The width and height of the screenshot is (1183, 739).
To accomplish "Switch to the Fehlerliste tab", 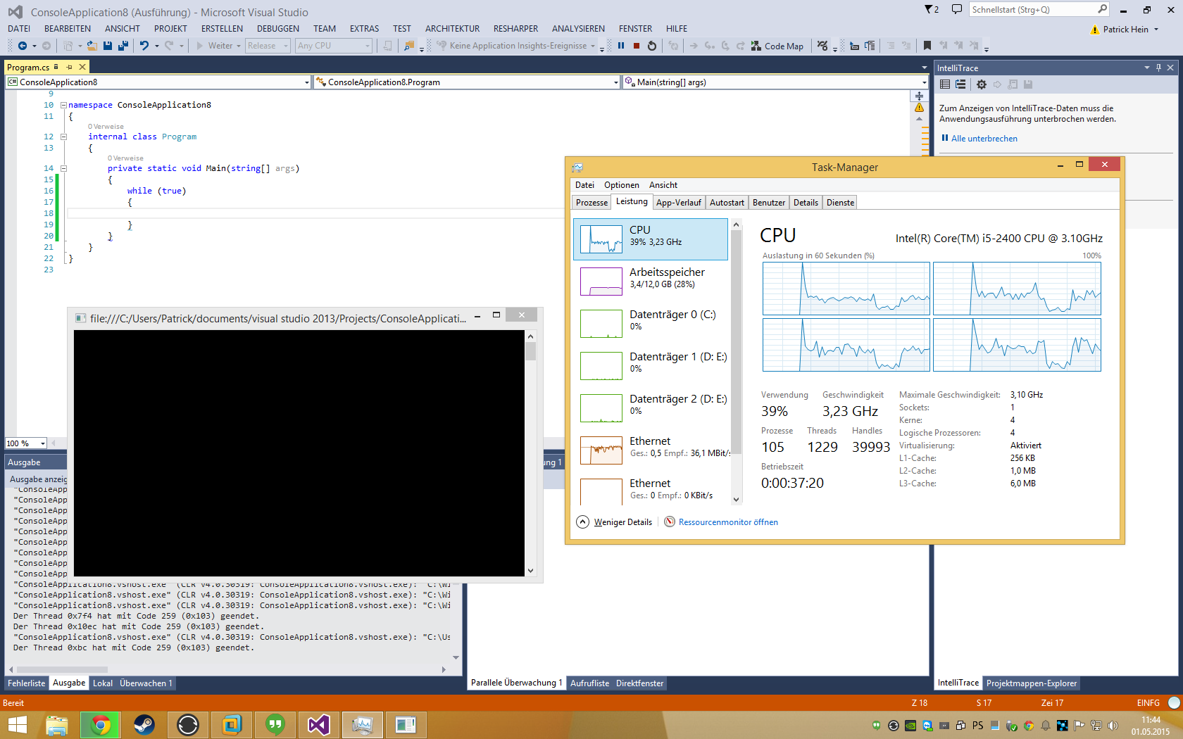I will 27,683.
